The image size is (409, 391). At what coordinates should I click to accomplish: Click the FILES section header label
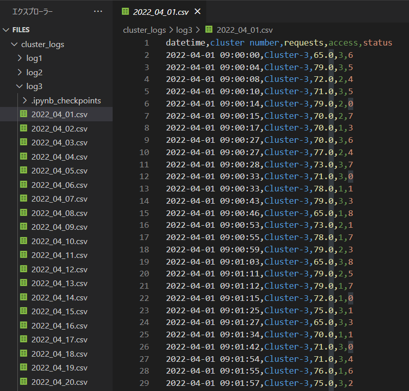click(21, 30)
